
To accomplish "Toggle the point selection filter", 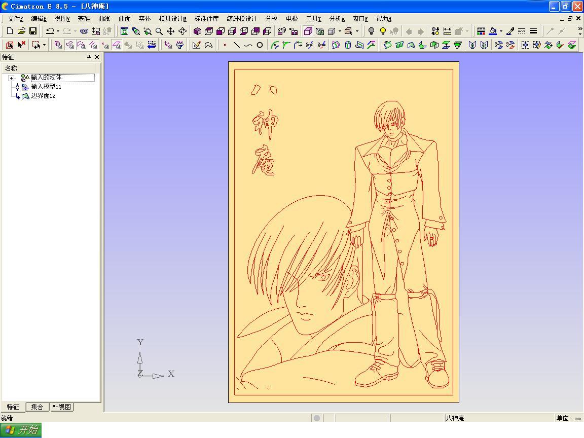I will coord(105,45).
